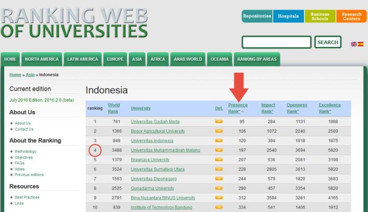Open details icon for Gunadarma University
Viewport: 368px width, 212px height.
218,188
